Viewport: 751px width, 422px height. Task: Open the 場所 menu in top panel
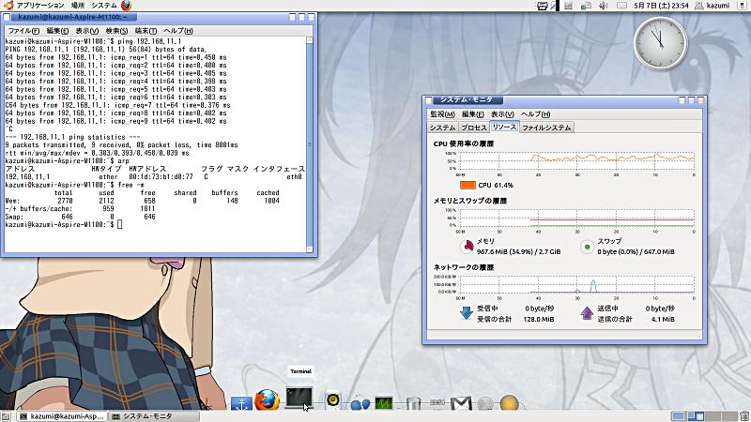[78, 6]
